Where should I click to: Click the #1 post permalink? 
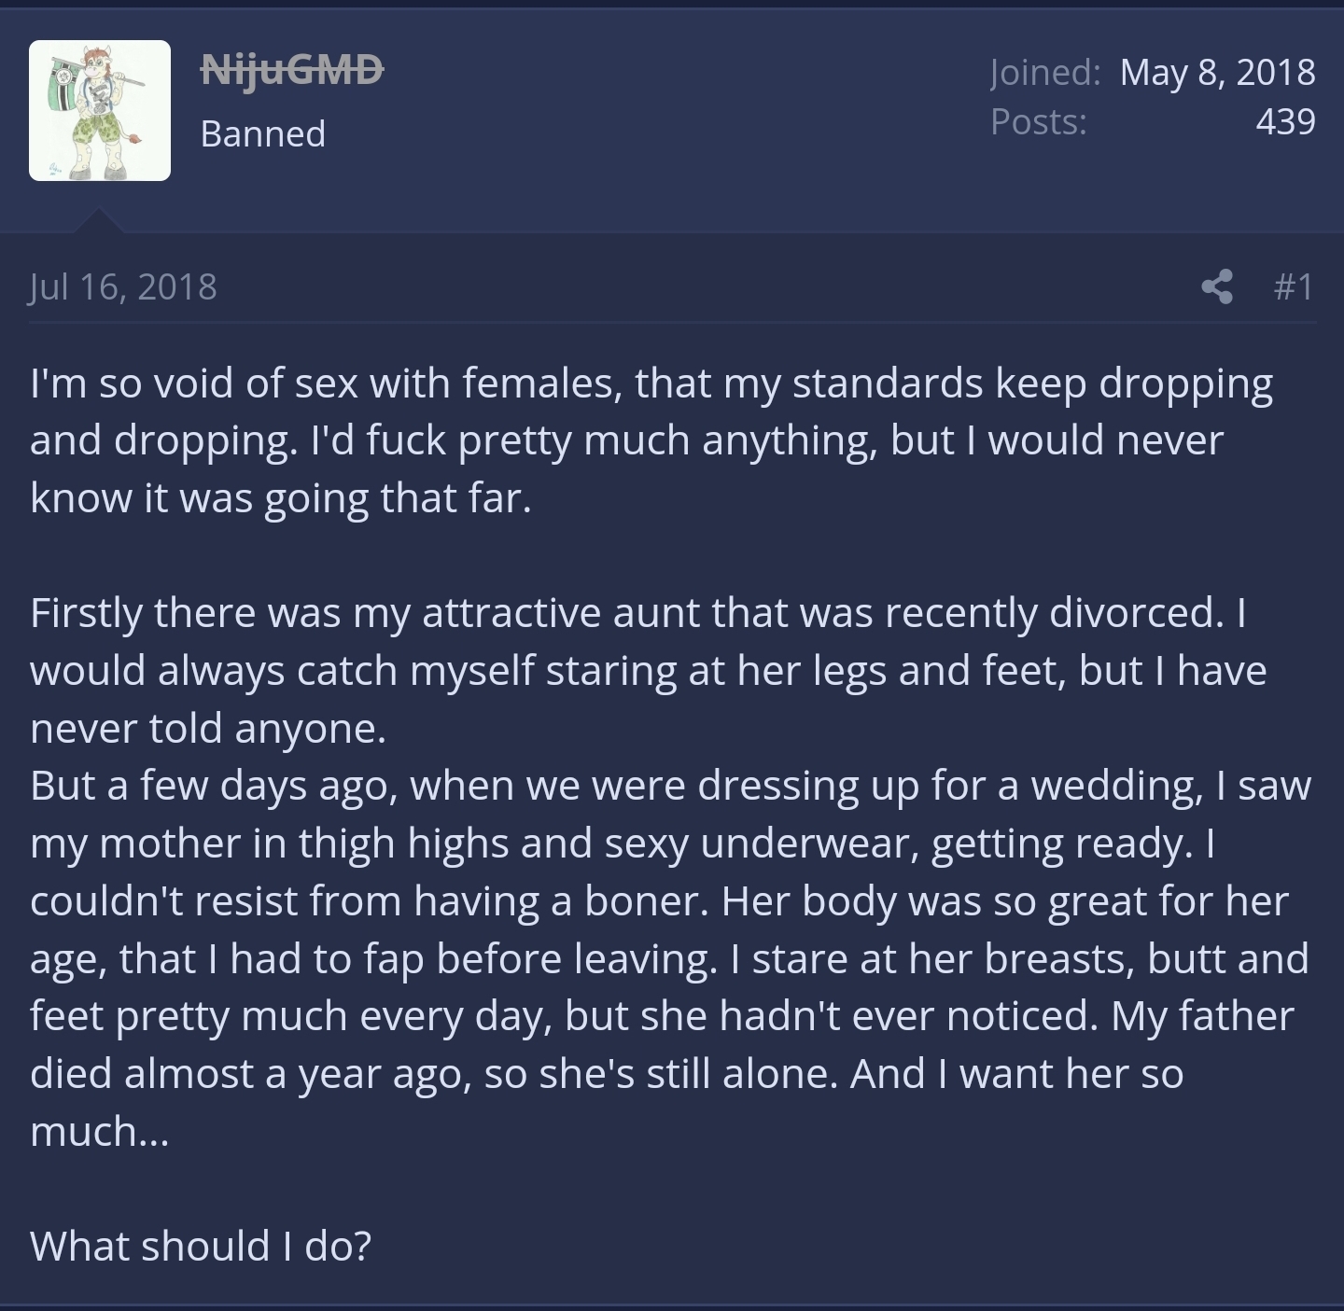click(1293, 286)
